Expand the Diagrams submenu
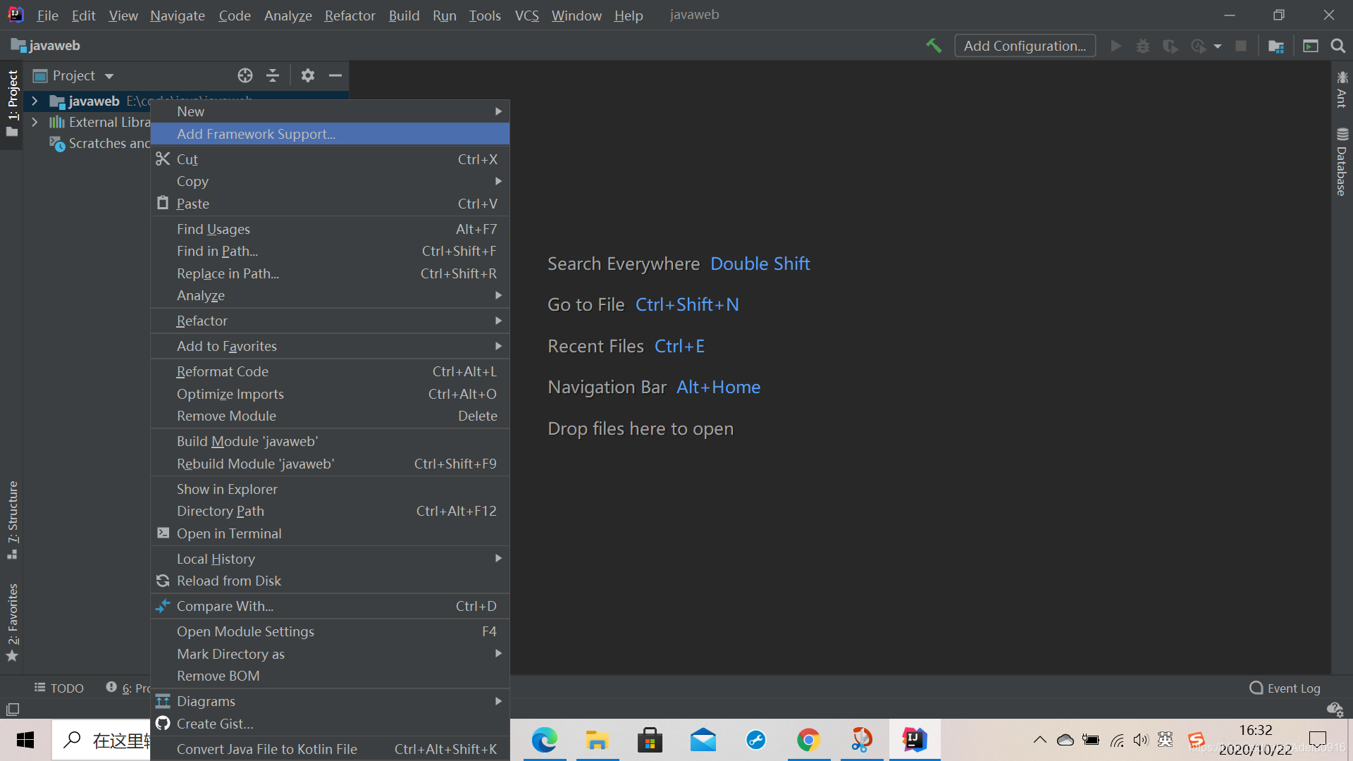The width and height of the screenshot is (1353, 761). pos(330,701)
